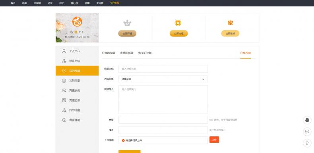Focus the 标题名称 video title field
Screen dimensions: 314x153
163,69
